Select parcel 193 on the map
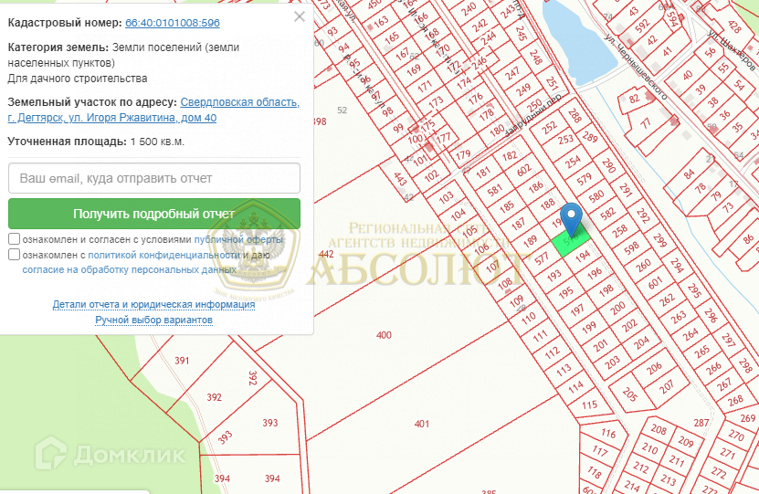 point(553,277)
